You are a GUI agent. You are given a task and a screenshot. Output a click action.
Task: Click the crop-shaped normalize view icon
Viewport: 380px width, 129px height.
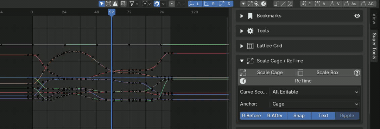coord(123,4)
